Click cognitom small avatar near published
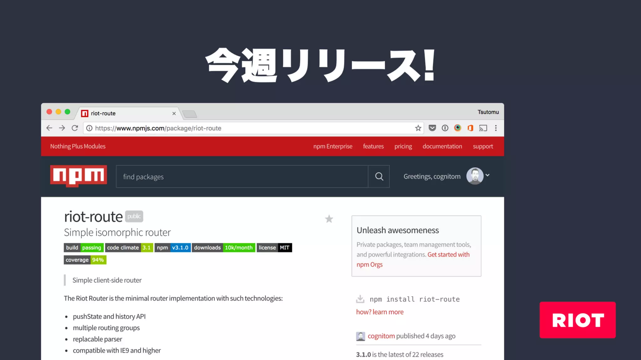The image size is (641, 360). pyautogui.click(x=361, y=336)
